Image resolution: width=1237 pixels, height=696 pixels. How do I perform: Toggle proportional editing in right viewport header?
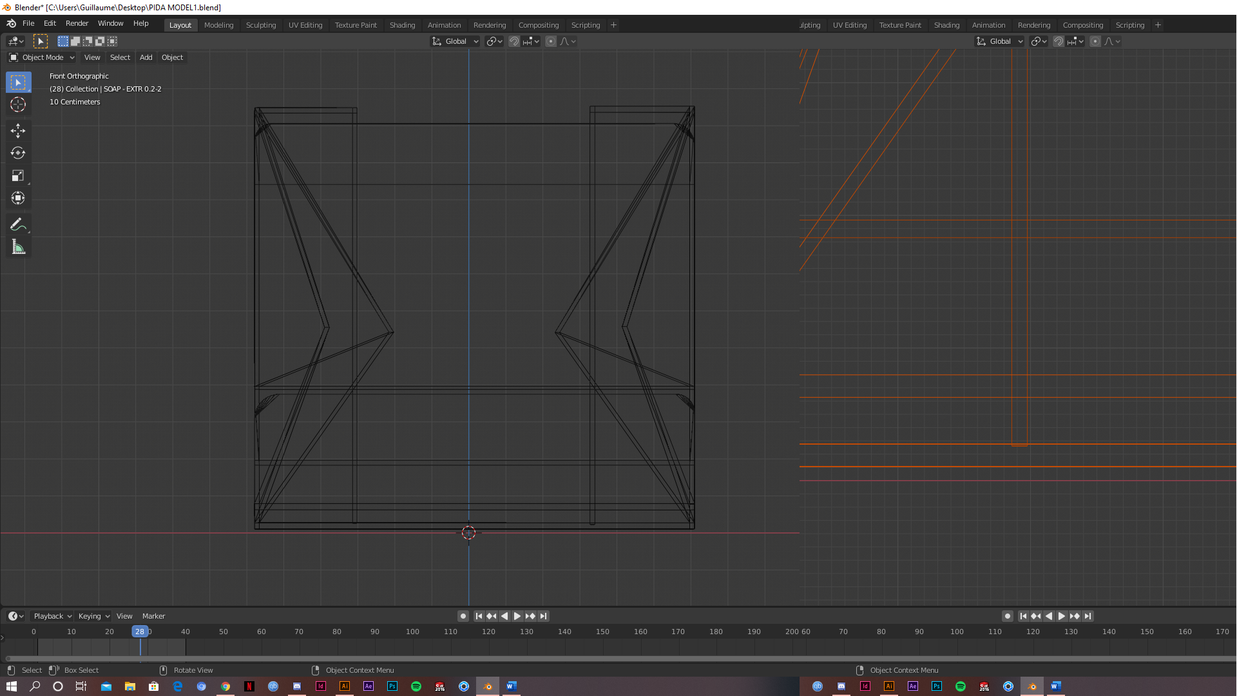1095,41
